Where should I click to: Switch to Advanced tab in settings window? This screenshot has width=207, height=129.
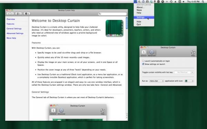pos(152,53)
